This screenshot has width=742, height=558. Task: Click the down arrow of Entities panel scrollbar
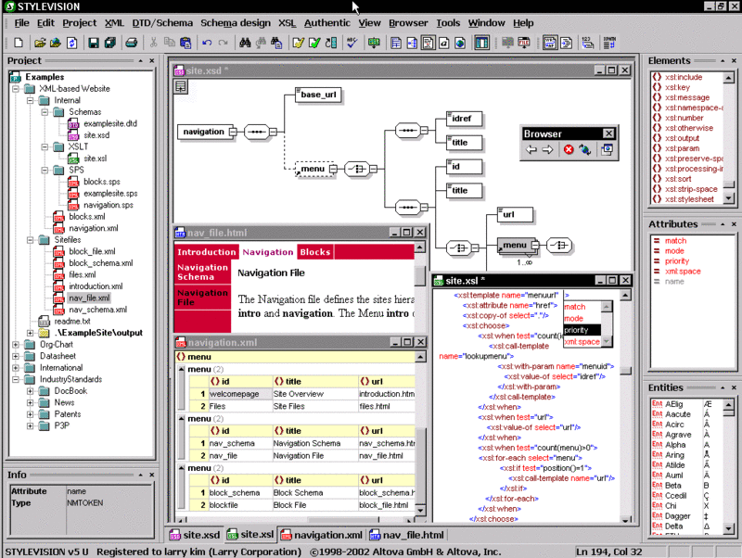click(729, 528)
